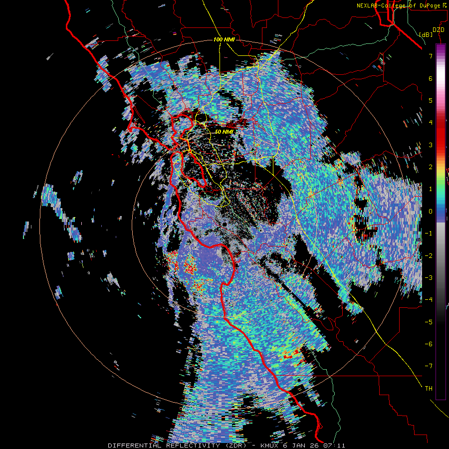This screenshot has width=449, height=449.
Task: Click the "2" value on the color scale
Action: [431, 167]
